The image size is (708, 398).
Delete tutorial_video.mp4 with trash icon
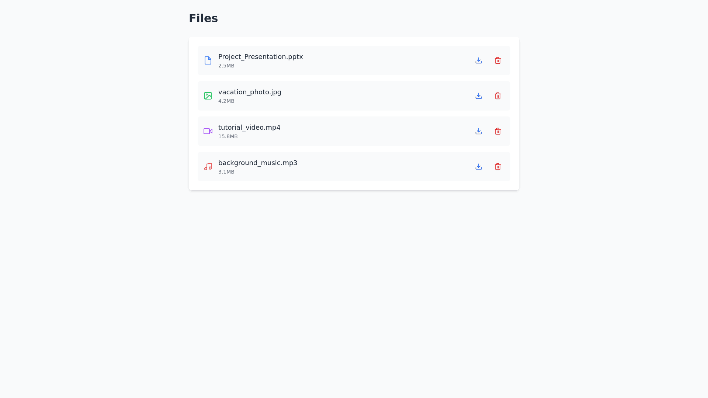tap(497, 131)
